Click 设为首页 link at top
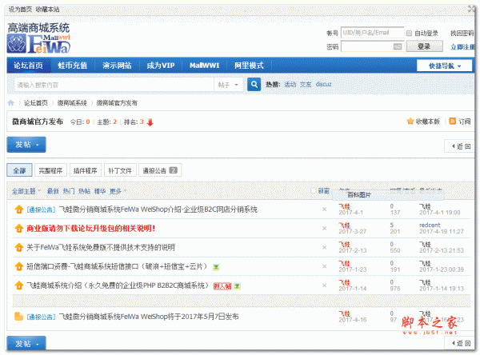 click(x=20, y=9)
